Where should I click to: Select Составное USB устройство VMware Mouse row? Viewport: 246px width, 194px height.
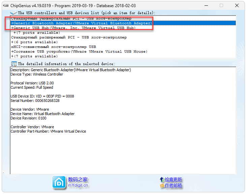click(x=123, y=51)
